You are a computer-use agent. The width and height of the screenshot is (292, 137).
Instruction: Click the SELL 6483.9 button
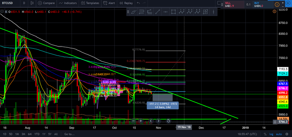click(x=234, y=5)
